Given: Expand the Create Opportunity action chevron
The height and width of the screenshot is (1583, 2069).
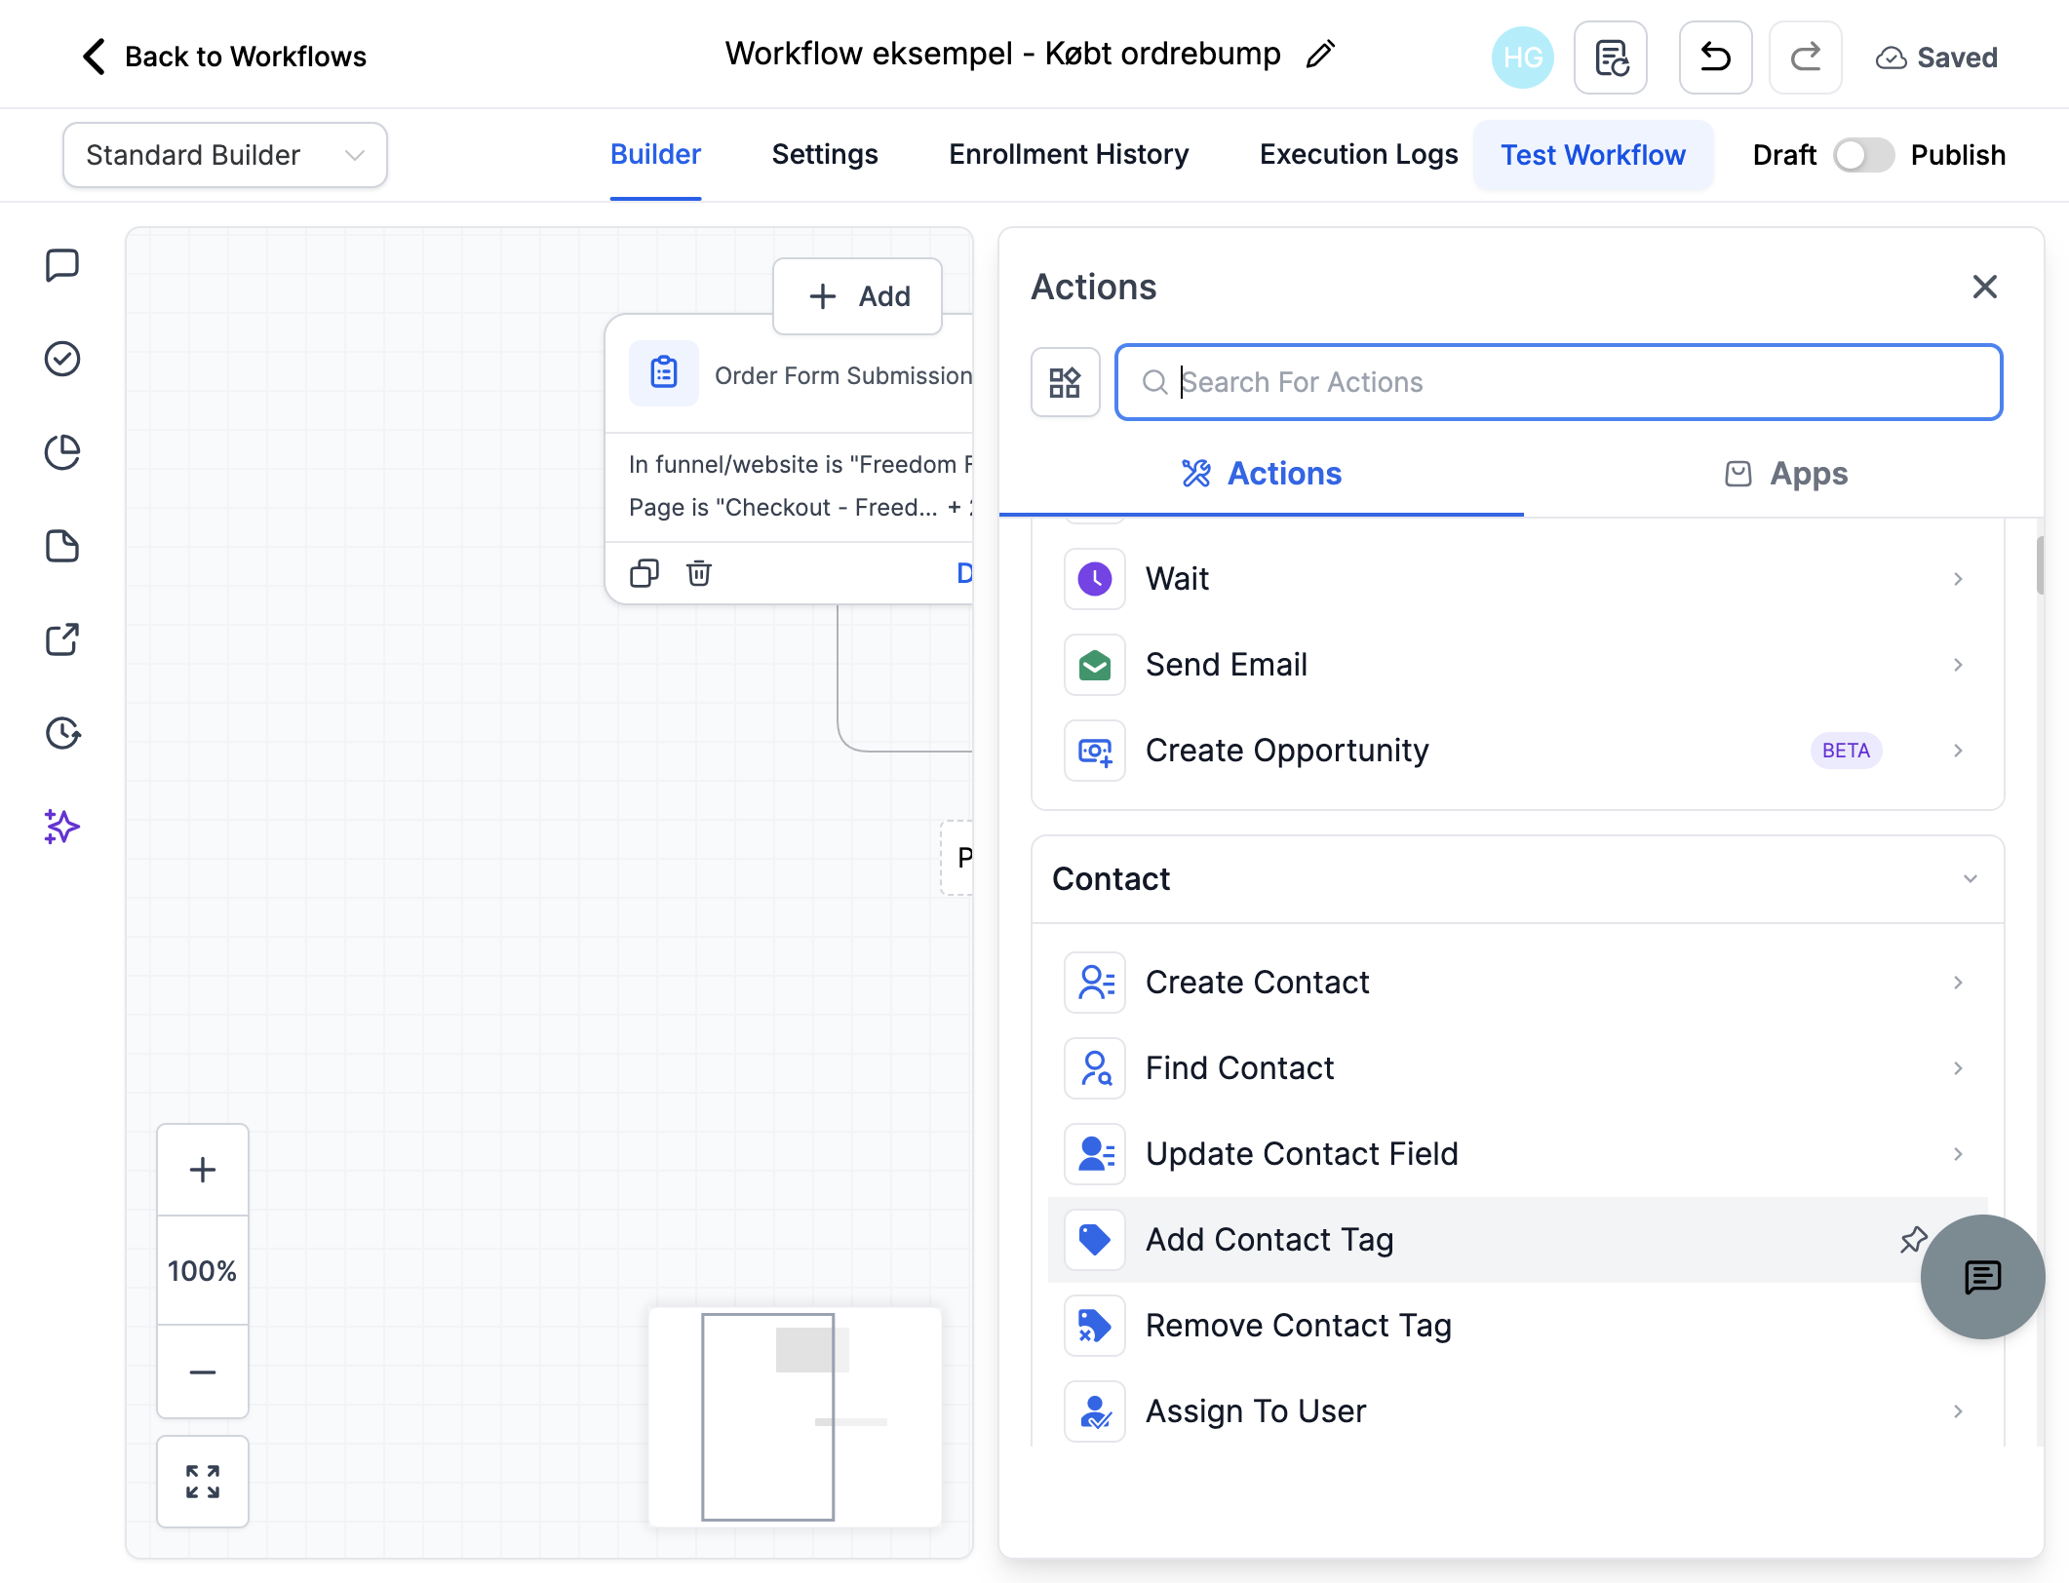Looking at the screenshot, I should 1958,751.
